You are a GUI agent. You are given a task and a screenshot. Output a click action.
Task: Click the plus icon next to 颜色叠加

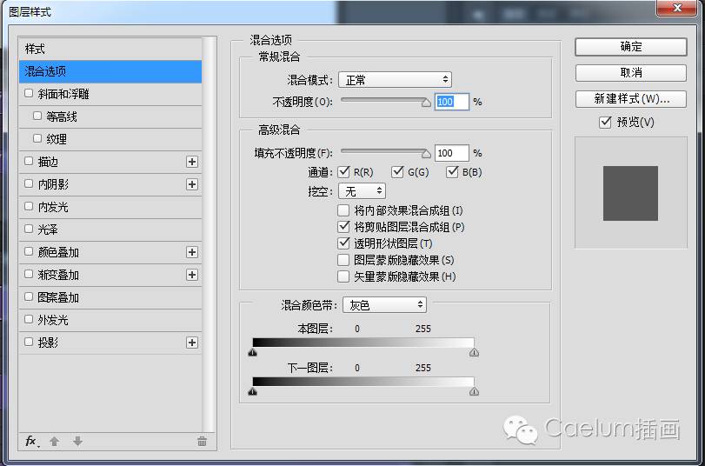coord(192,252)
